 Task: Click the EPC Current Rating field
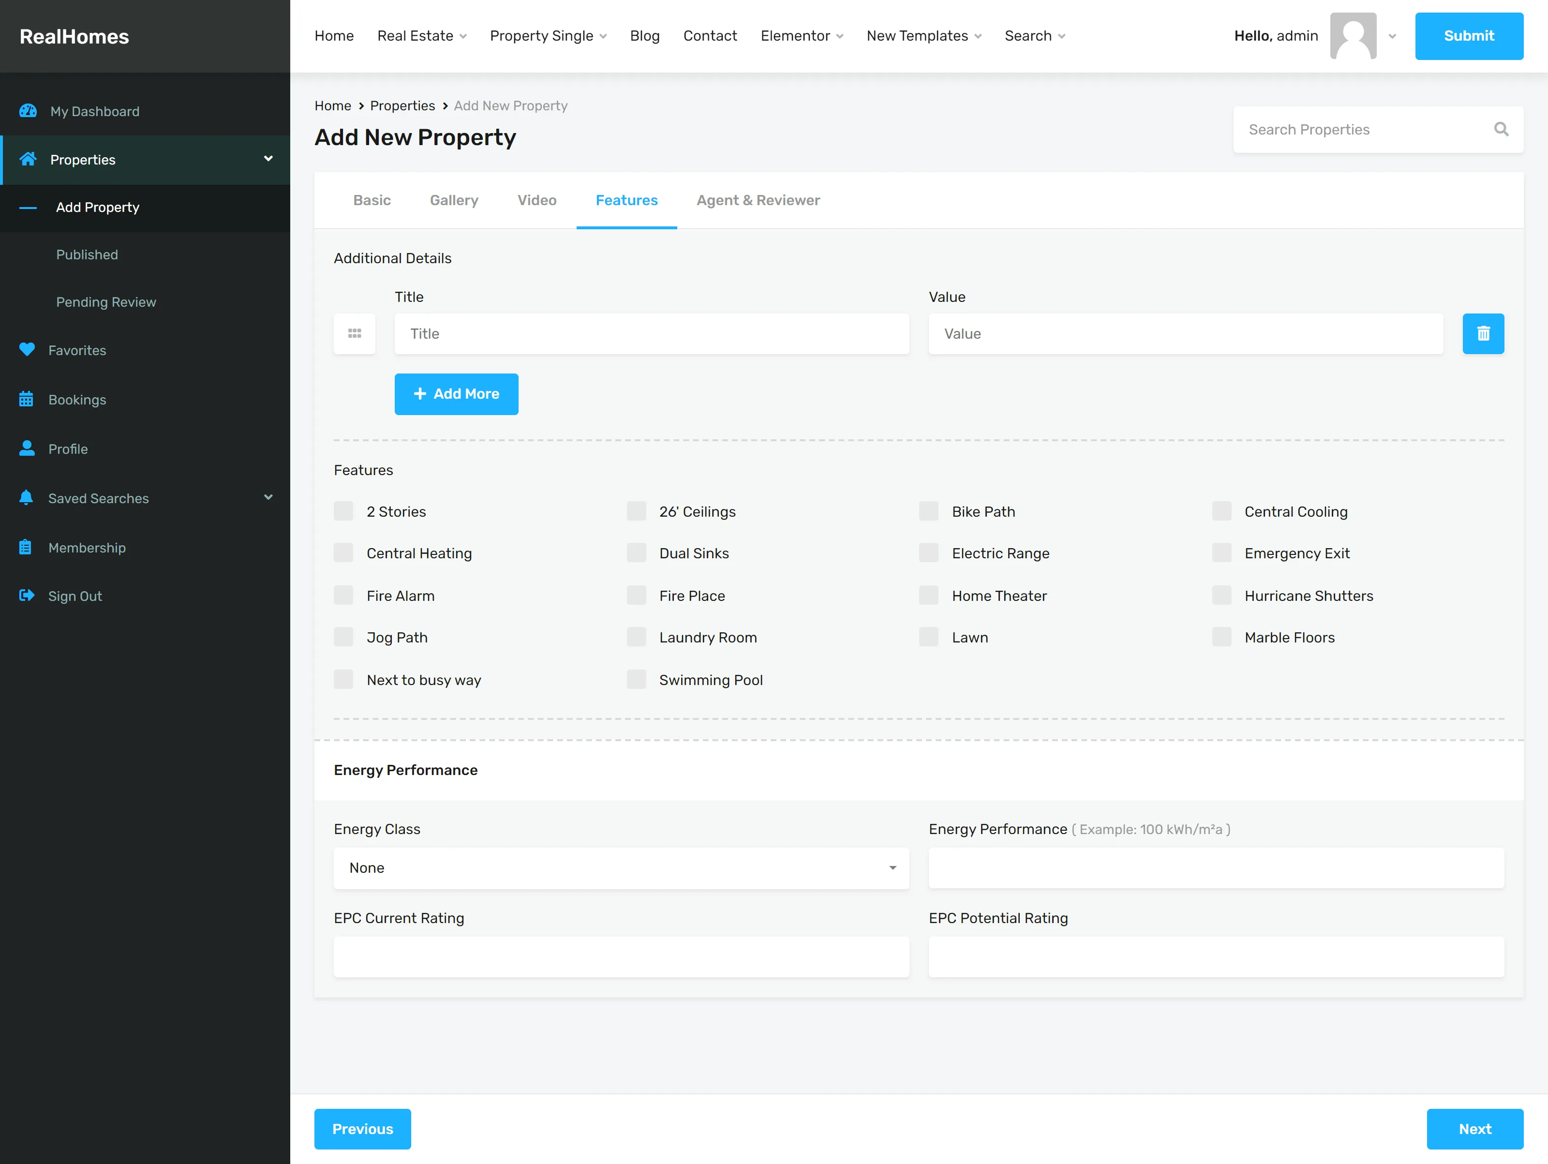(x=622, y=957)
